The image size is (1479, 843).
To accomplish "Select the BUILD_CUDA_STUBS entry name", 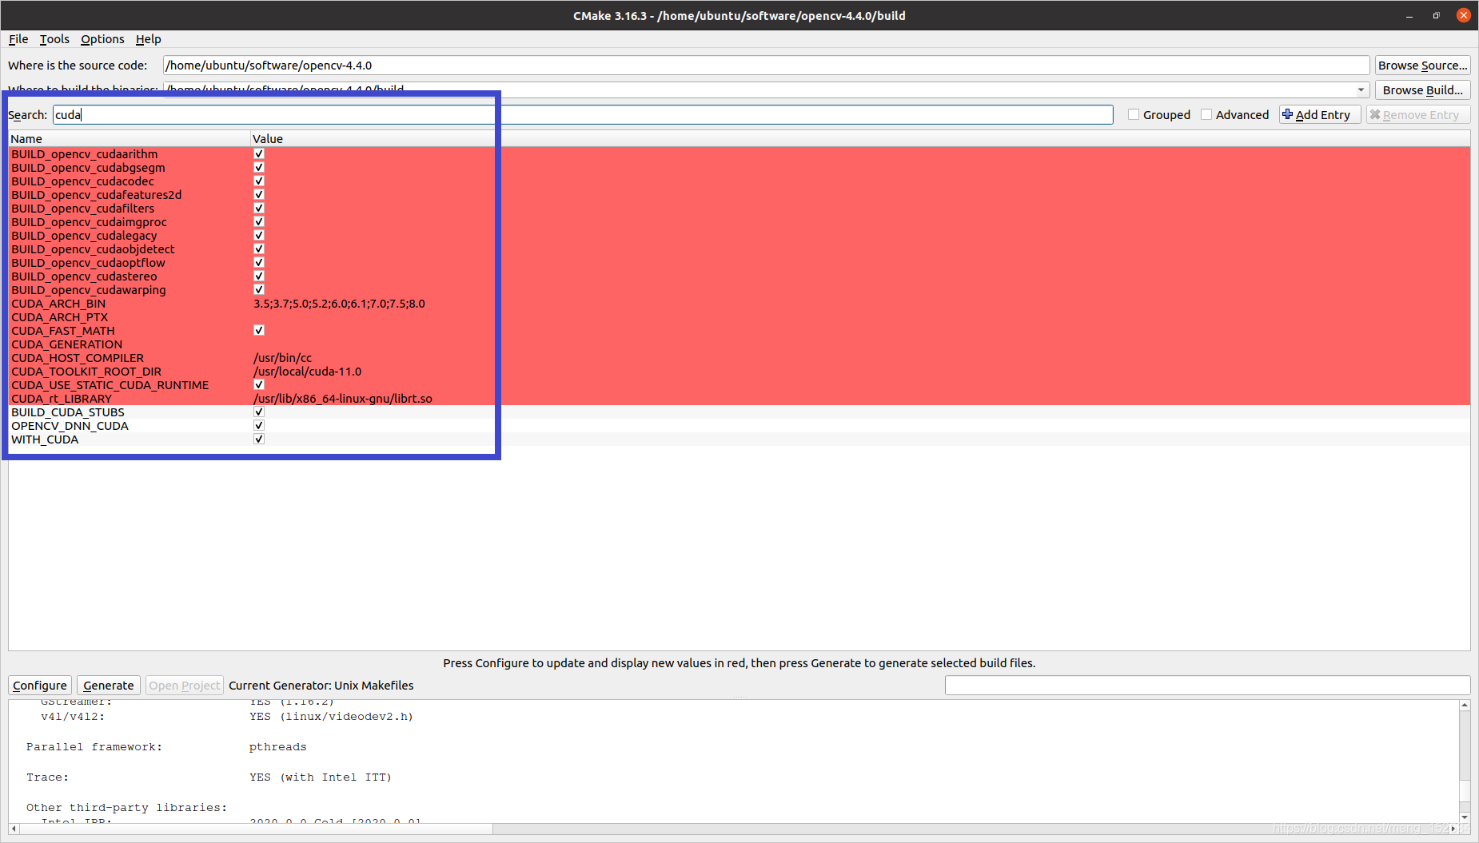I will click(x=68, y=412).
